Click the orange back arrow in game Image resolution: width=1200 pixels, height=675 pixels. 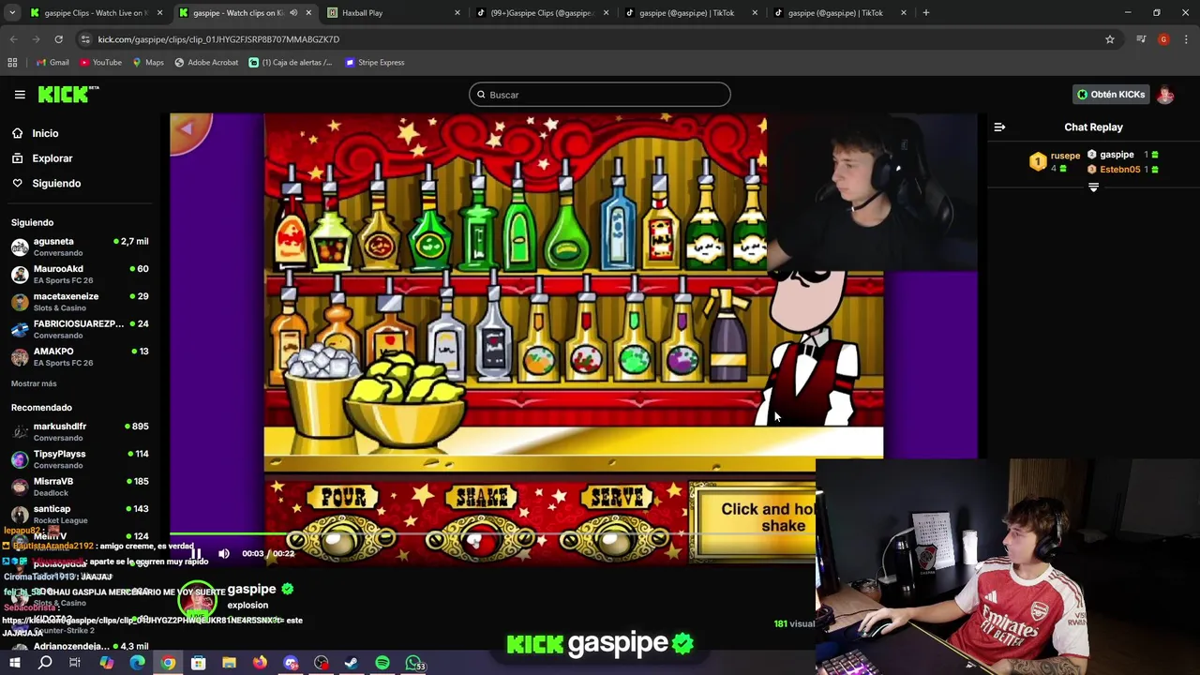[190, 130]
